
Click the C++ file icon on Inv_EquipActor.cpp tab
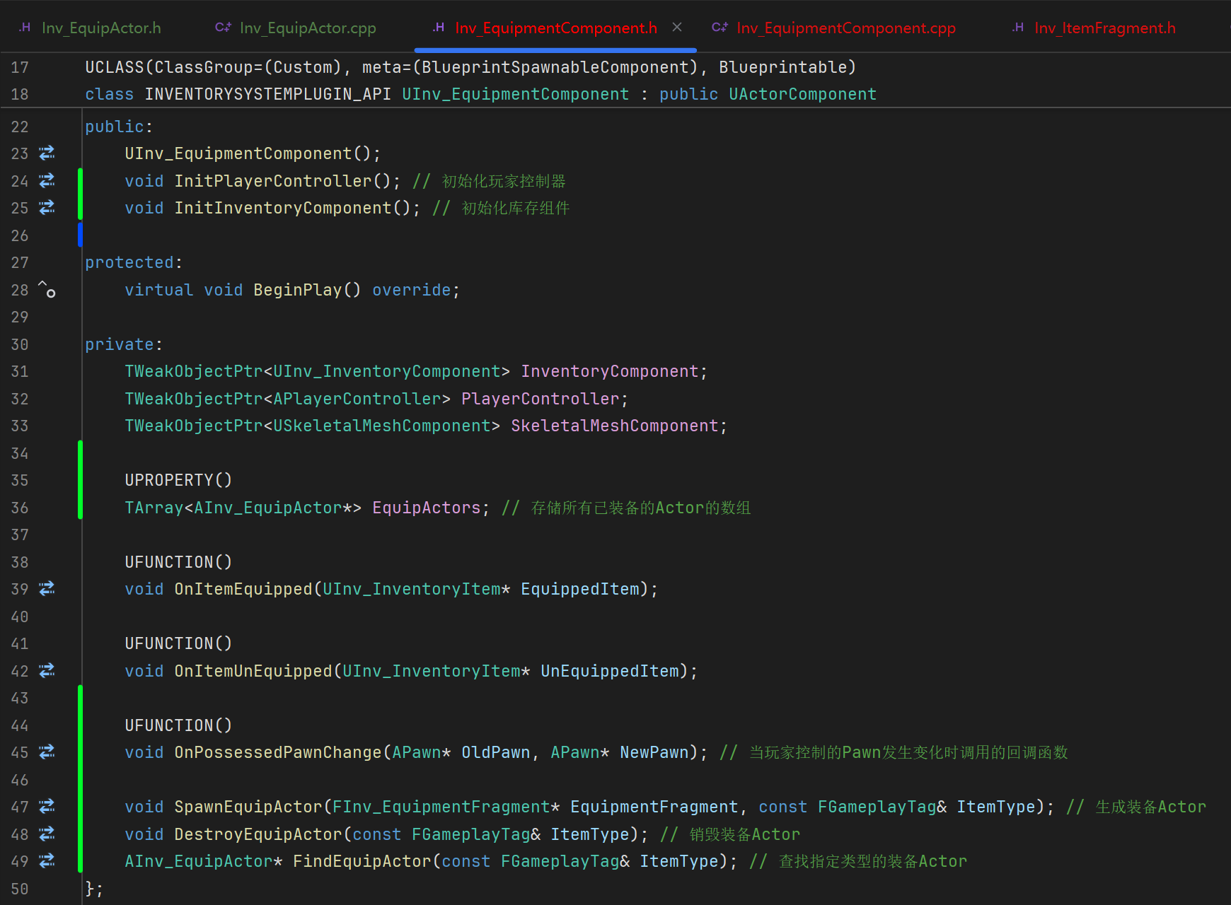pyautogui.click(x=223, y=28)
